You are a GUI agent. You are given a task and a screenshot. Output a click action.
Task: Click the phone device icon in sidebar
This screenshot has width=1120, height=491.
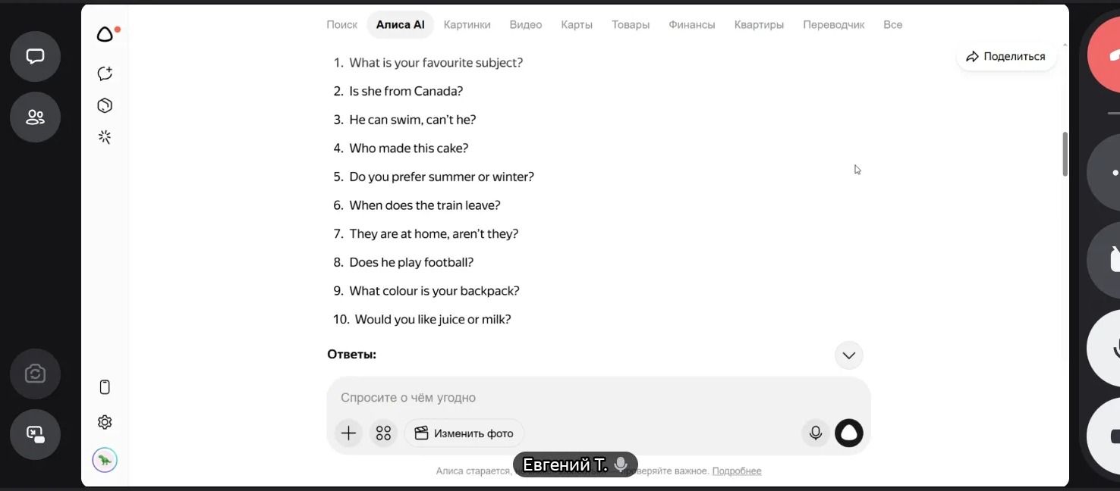coord(105,387)
